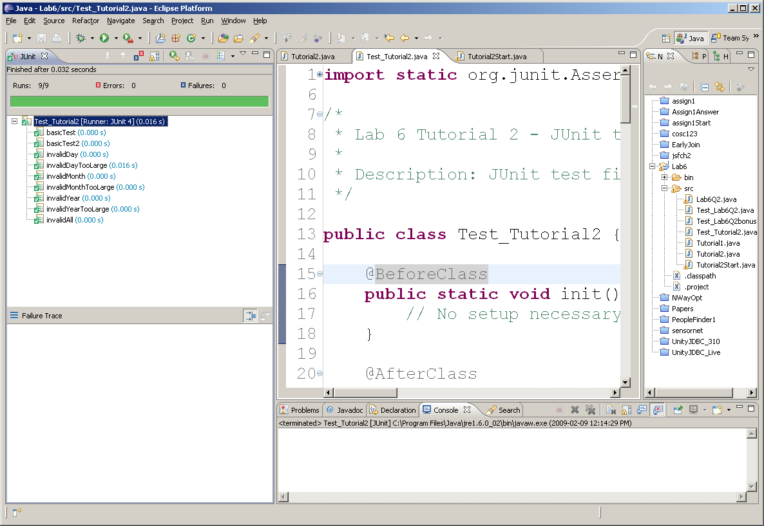The image size is (764, 526).
Task: Toggle Show Console on Standard Out change
Action: click(642, 410)
